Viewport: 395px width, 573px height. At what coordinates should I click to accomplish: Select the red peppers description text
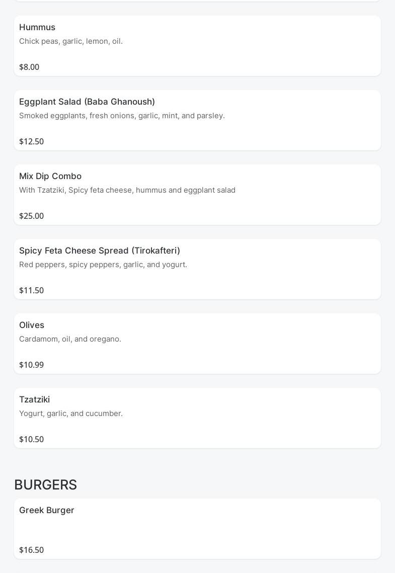[103, 265]
